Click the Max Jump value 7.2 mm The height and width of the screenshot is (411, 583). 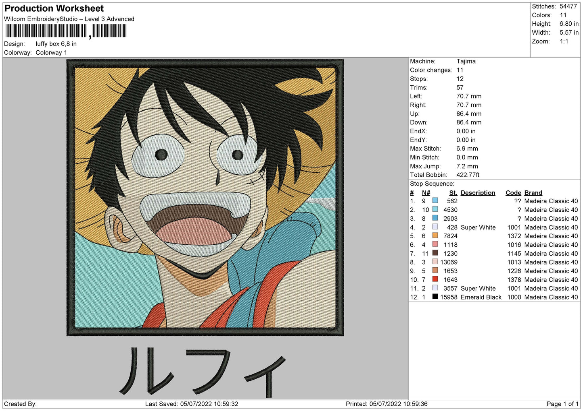tap(467, 166)
